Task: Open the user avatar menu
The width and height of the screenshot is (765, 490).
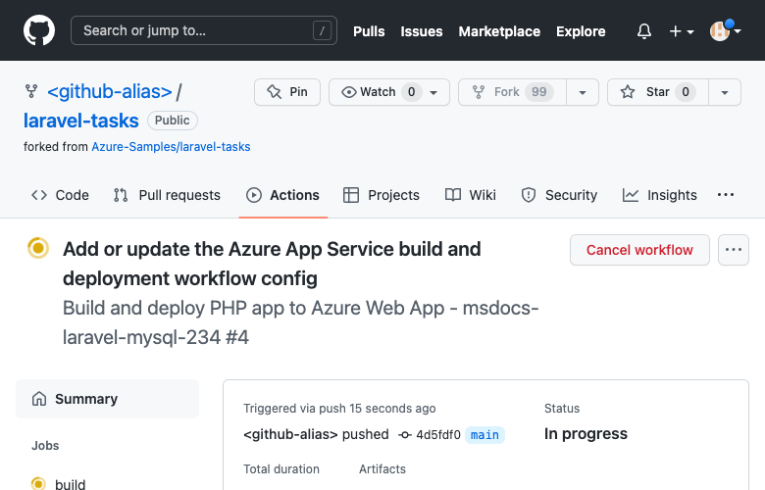Action: (x=725, y=31)
